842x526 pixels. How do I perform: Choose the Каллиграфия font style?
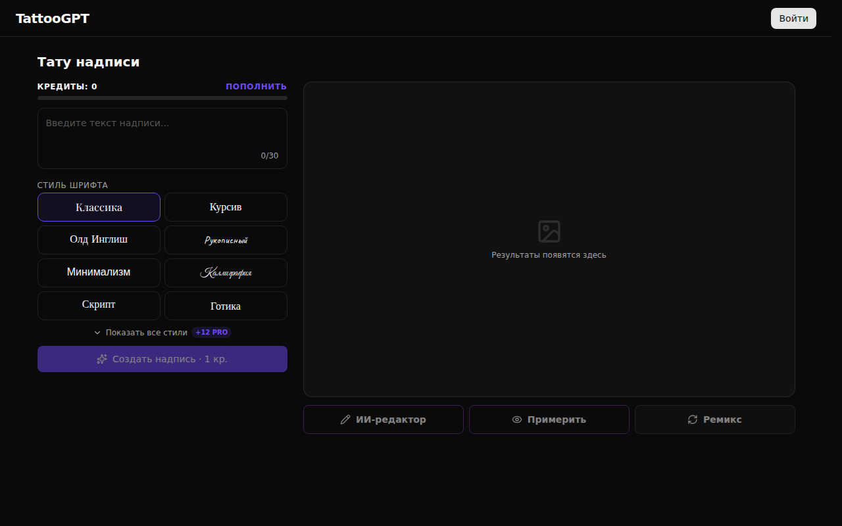(226, 273)
